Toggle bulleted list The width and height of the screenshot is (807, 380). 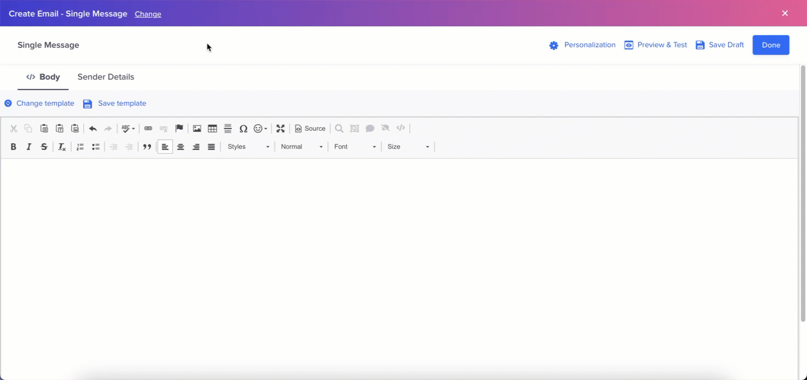point(96,147)
